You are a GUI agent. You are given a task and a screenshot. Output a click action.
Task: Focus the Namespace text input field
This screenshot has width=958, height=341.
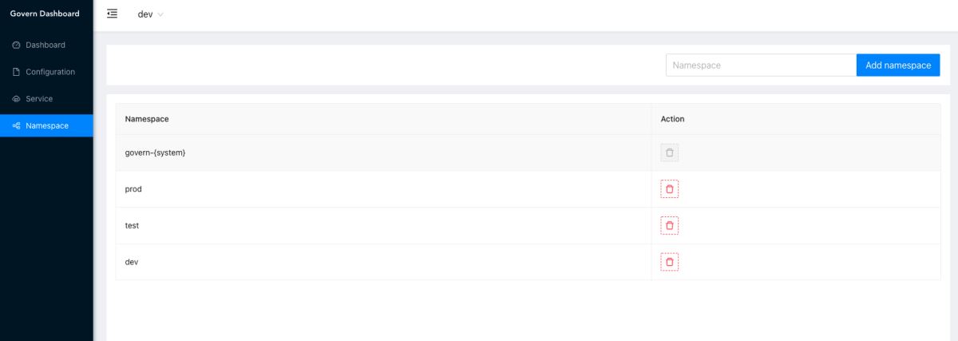761,65
